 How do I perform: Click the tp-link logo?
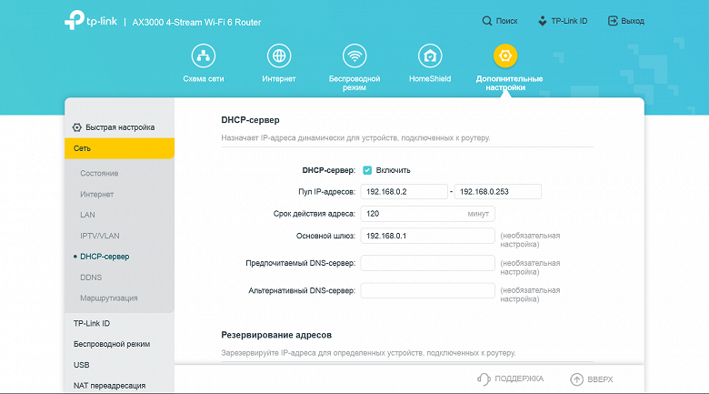pos(91,20)
